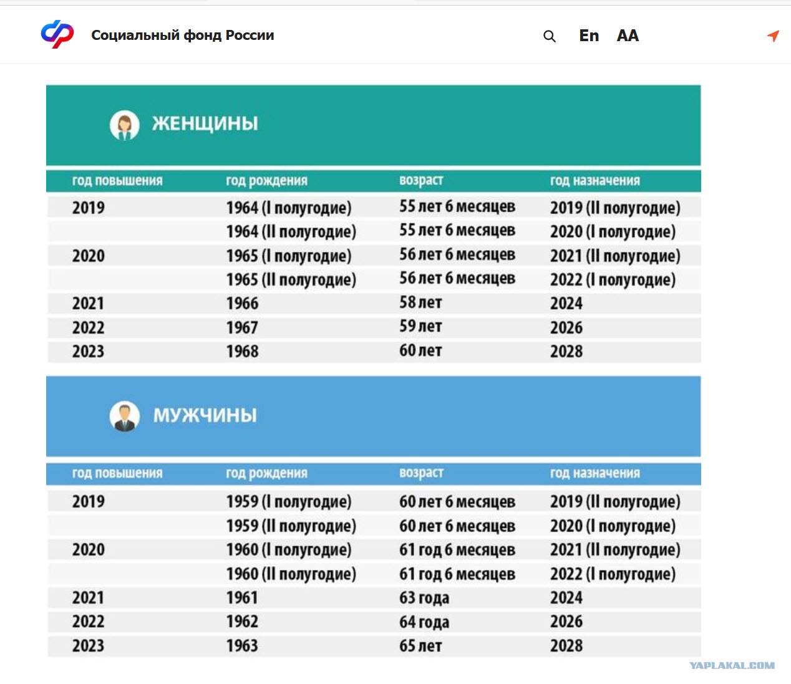Click the Social Fund of Russia logo

coord(57,34)
